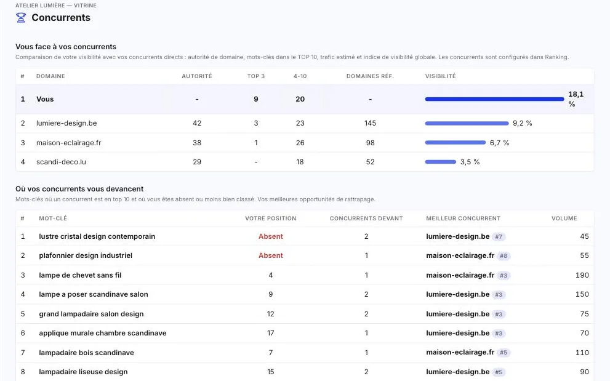The width and height of the screenshot is (610, 381).
Task: Click the 'Absent' status for plafonnier design industriel
Action: [271, 255]
